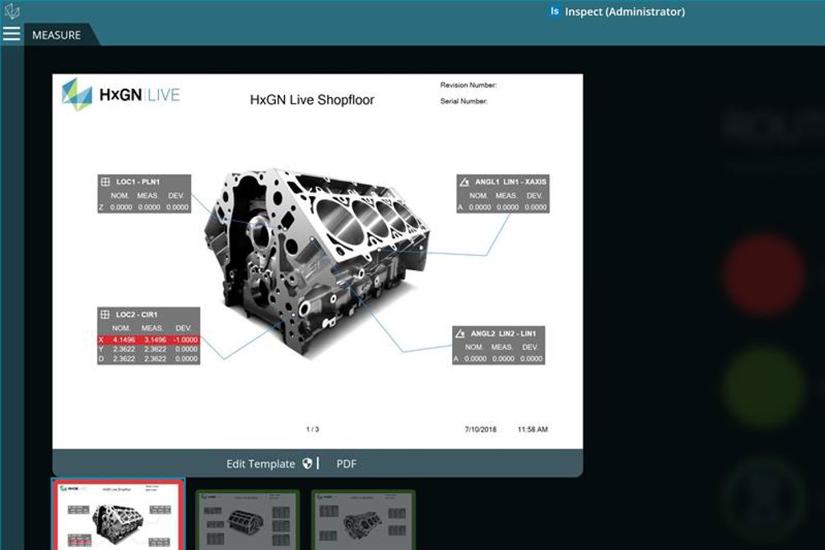Export report using PDF button
This screenshot has height=550, width=825.
click(x=346, y=464)
